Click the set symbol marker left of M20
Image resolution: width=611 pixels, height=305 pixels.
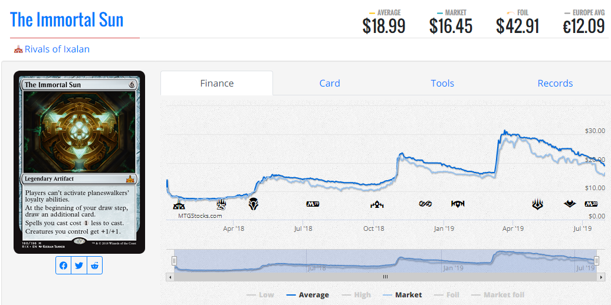point(570,204)
